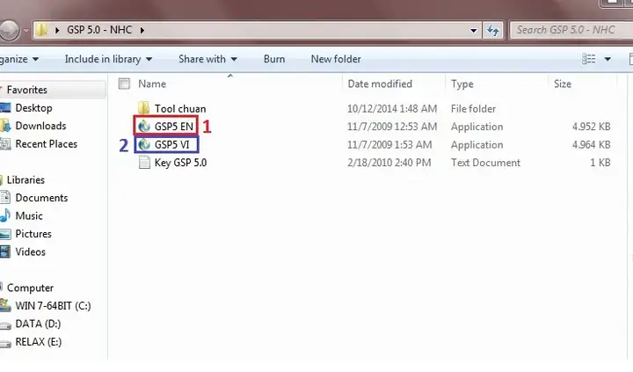
Task: Click the Music library note icon
Action: [x=5, y=215]
